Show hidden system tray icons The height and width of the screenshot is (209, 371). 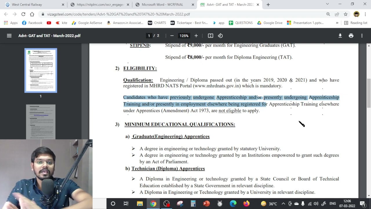click(x=283, y=203)
